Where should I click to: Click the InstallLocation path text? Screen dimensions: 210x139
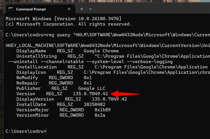pyautogui.click(x=151, y=67)
